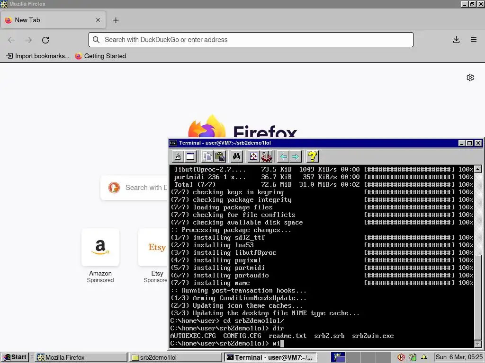This screenshot has height=363, width=485.
Task: Click the volume tray icon
Action: (401, 357)
